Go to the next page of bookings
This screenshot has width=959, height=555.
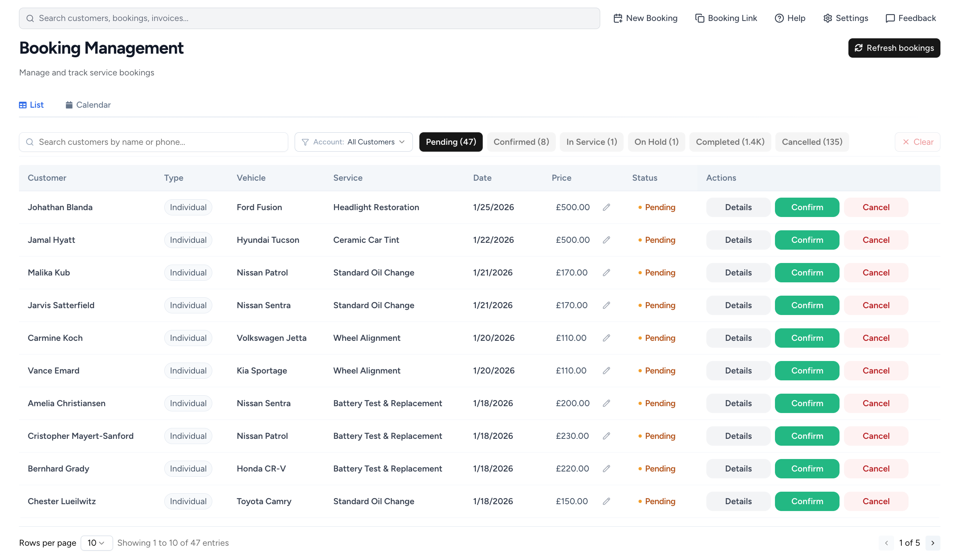click(933, 543)
